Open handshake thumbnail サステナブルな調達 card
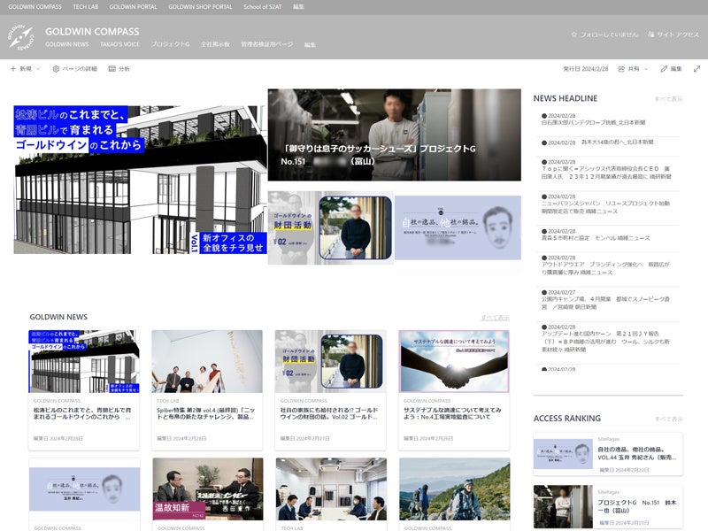The image size is (708, 531). point(454,361)
